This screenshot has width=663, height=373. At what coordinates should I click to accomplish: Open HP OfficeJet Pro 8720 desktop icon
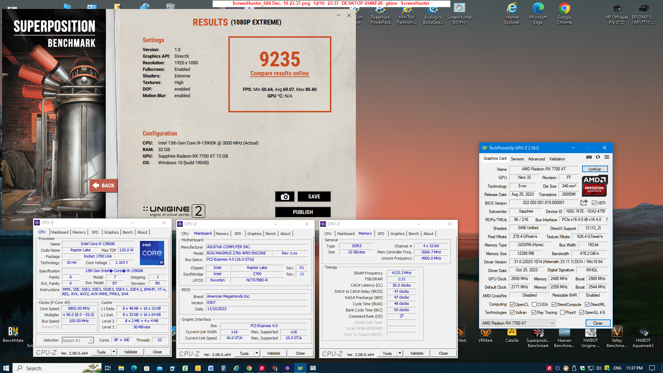point(617,14)
